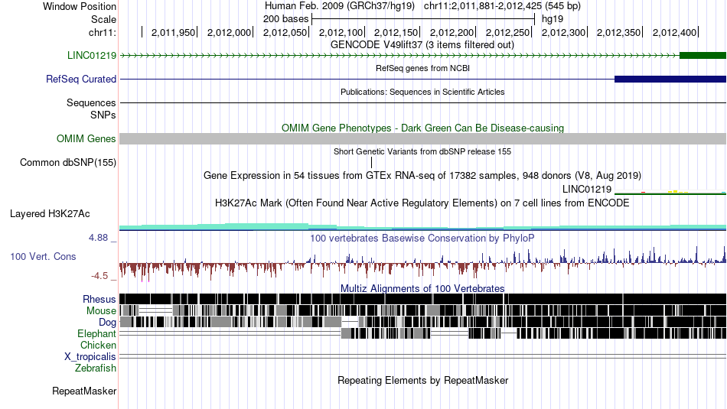Click the 200 bases scale bar

[x=423, y=19]
